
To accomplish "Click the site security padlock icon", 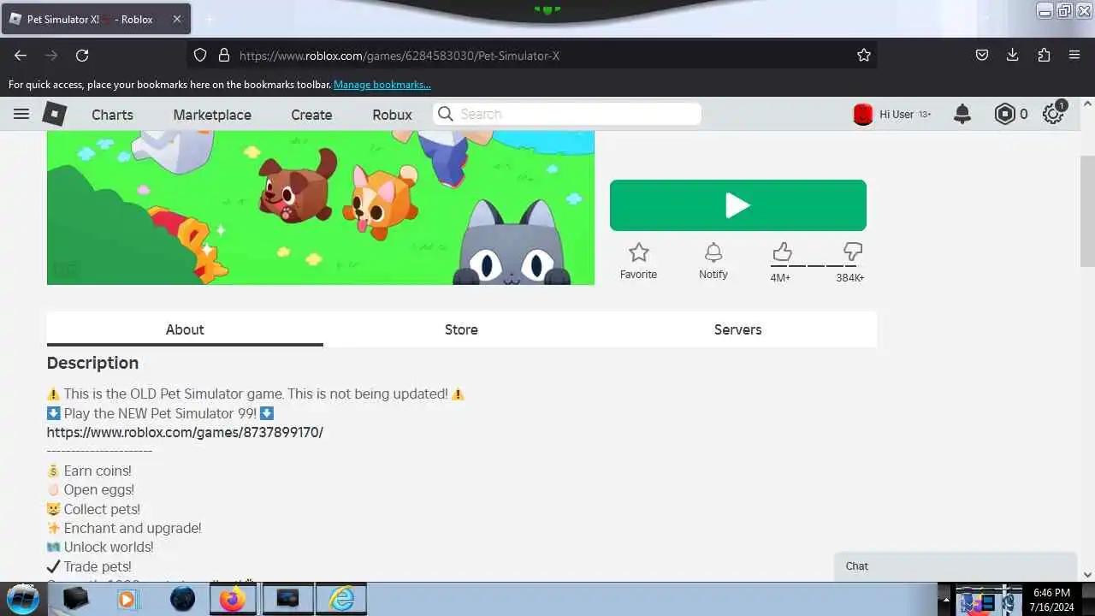I will (224, 55).
